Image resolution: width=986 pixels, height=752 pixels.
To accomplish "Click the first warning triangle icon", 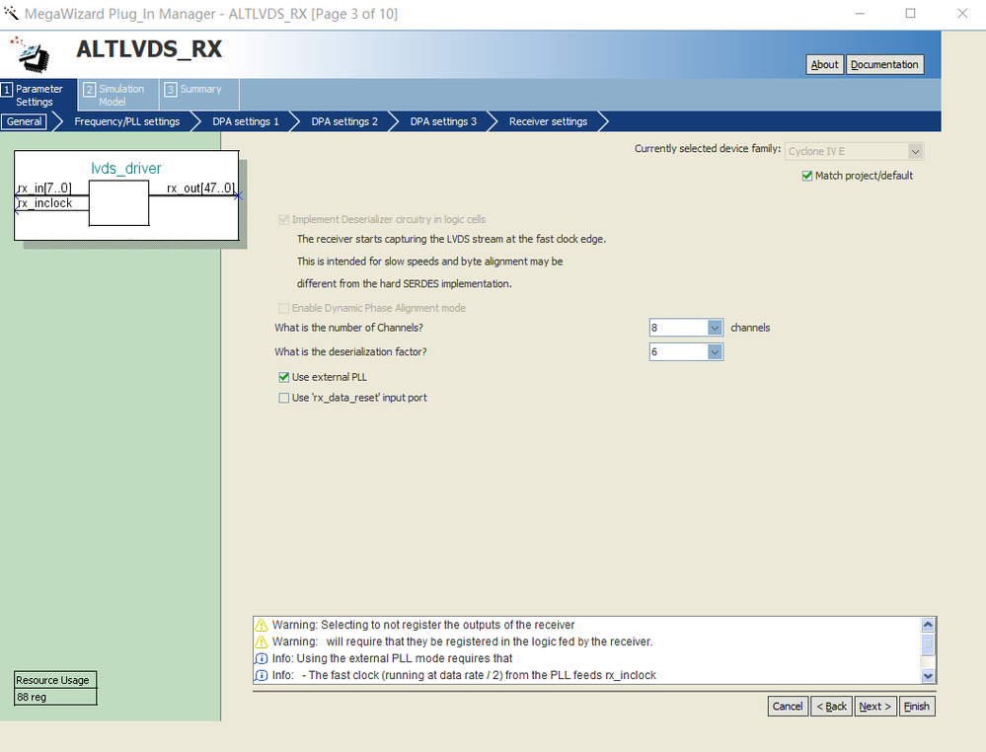I will point(261,625).
